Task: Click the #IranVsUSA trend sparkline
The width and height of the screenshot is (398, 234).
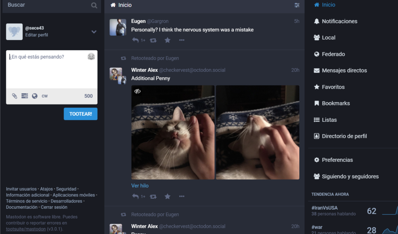Action: coord(390,211)
